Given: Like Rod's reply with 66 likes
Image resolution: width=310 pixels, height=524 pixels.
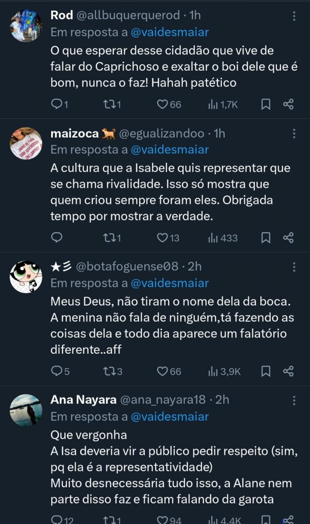Looking at the screenshot, I should (163, 104).
